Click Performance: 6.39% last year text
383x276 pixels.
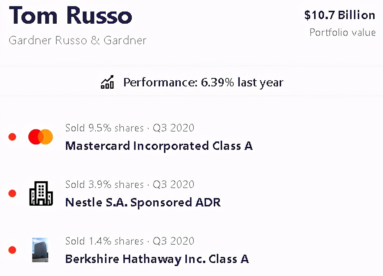click(203, 82)
